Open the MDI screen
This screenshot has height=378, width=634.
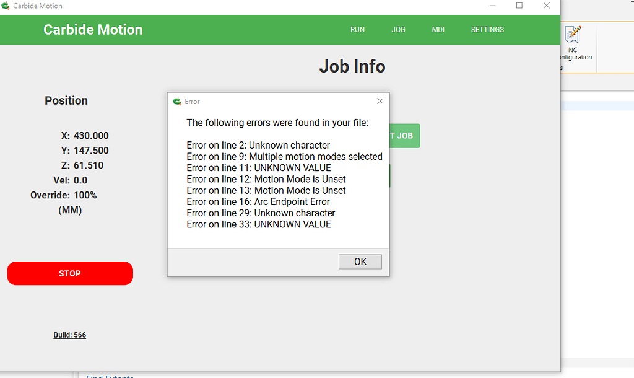(438, 30)
